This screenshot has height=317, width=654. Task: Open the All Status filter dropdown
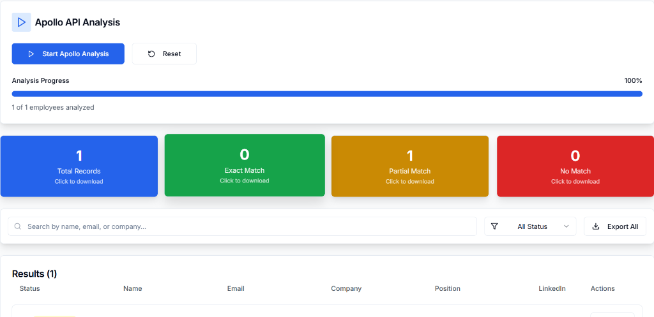pos(531,226)
